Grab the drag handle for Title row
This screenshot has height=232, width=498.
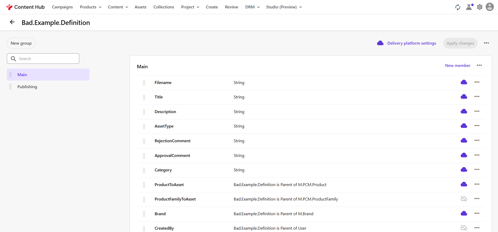point(144,97)
